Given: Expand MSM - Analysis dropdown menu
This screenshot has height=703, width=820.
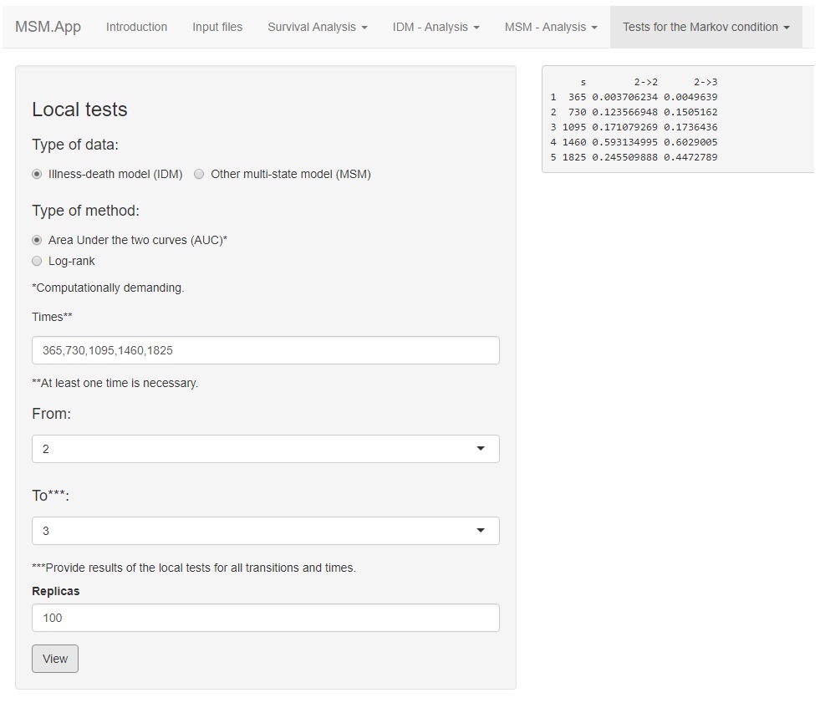Looking at the screenshot, I should pyautogui.click(x=550, y=27).
